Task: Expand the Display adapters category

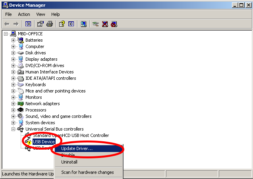Action: click(x=13, y=59)
